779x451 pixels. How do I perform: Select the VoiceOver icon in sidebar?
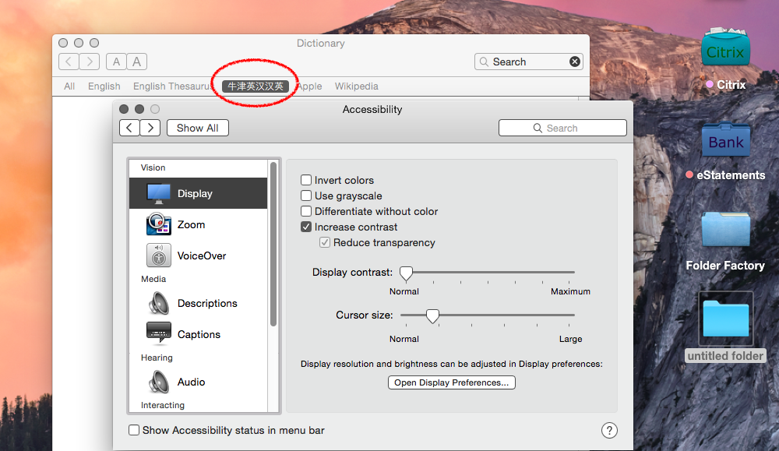point(158,255)
